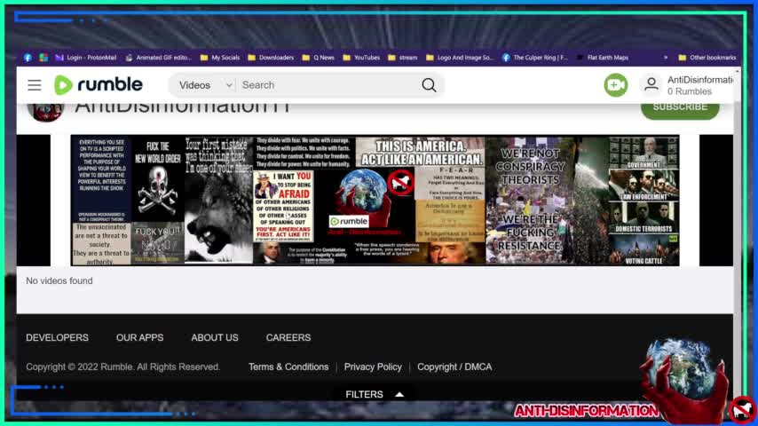Viewport: 758px width, 426px height.
Task: Go to the Rumble home logo
Action: point(99,85)
